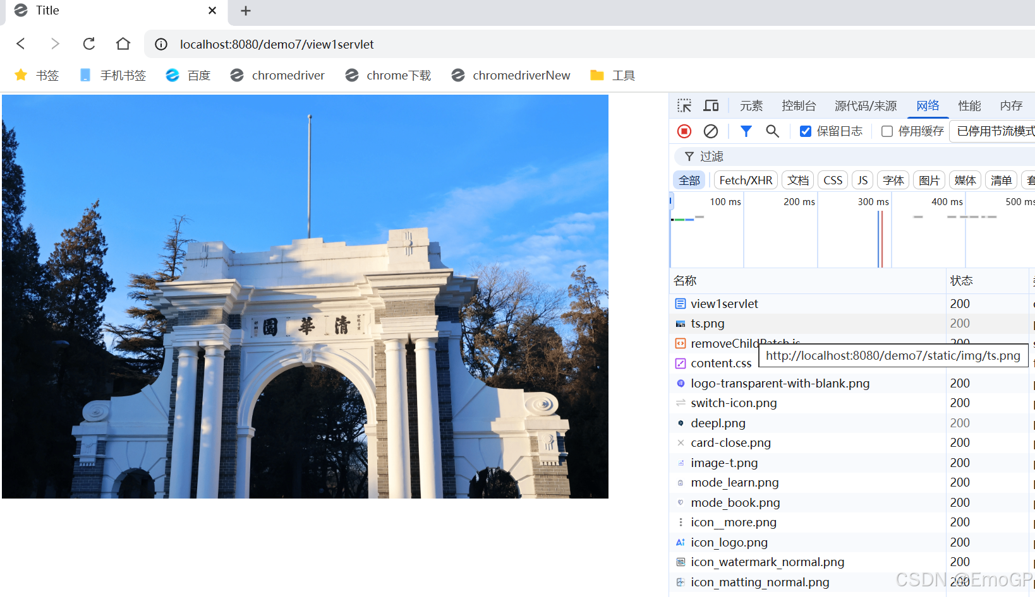Clear the network log
Screen dimensions: 1035x597
[711, 131]
